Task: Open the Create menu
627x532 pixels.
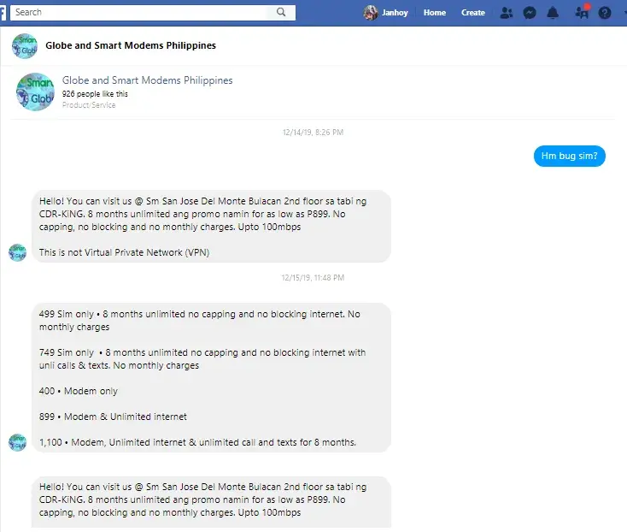Action: pos(473,13)
